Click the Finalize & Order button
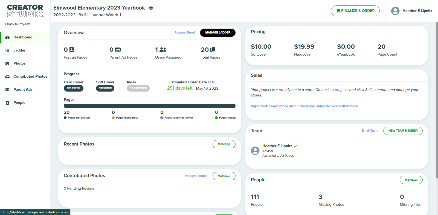Viewport: 438px width, 215px height. [x=355, y=11]
